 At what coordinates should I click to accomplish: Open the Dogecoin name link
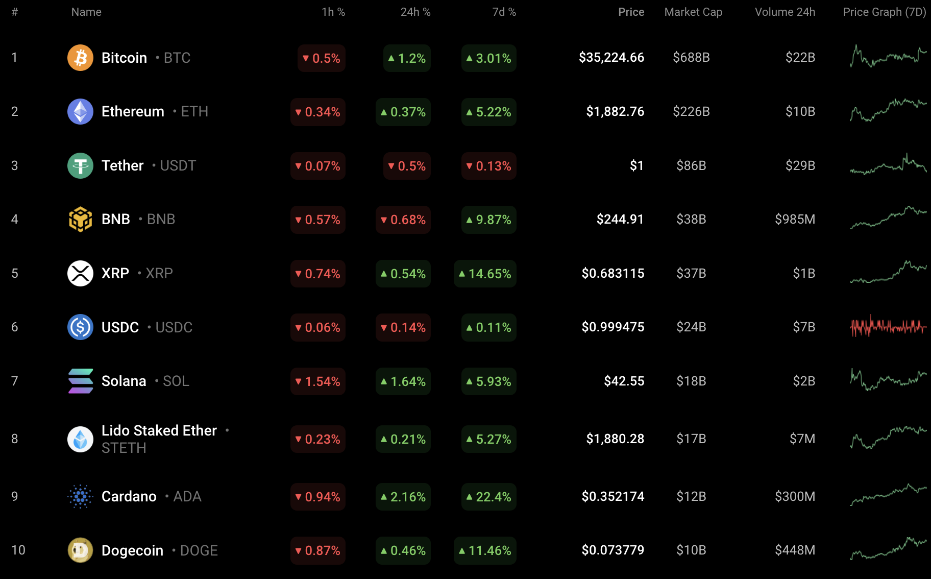[132, 550]
